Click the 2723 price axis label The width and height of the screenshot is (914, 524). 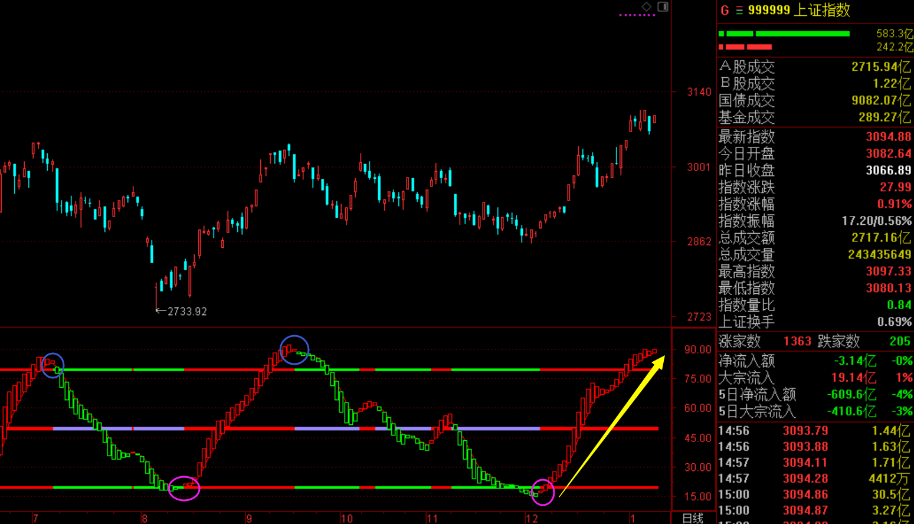(x=699, y=317)
